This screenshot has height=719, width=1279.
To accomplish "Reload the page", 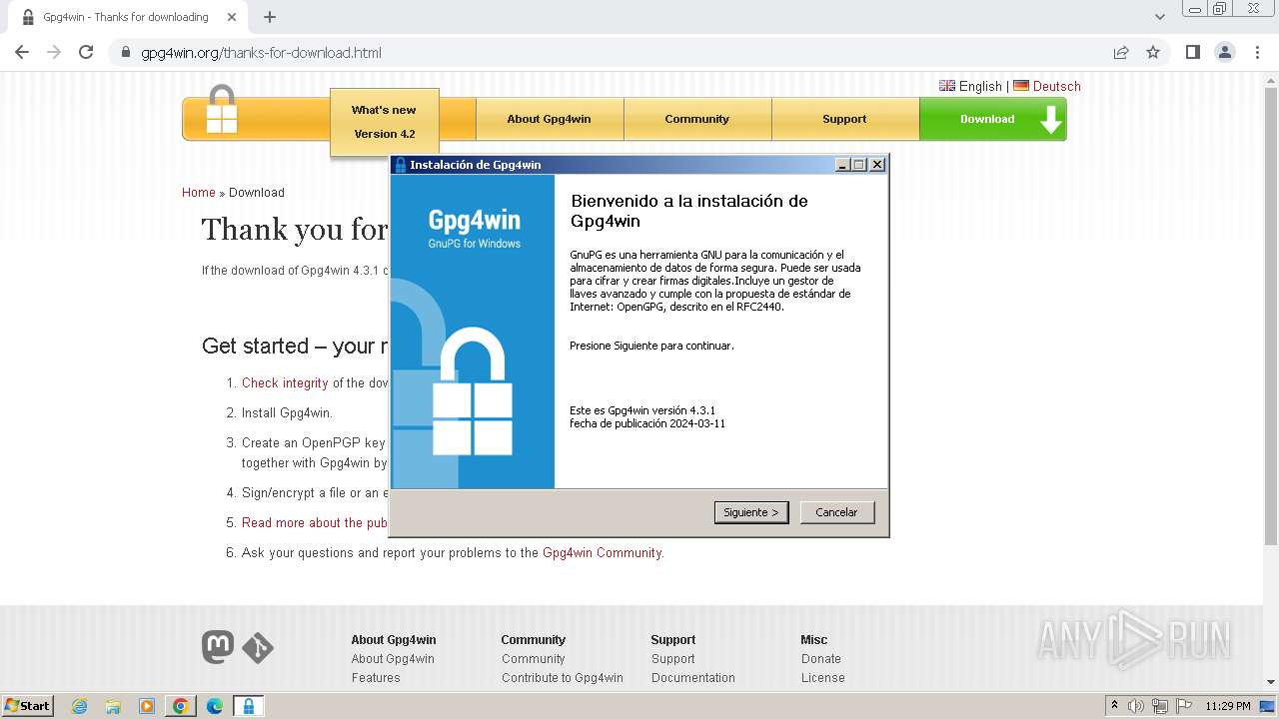I will pyautogui.click(x=86, y=53).
